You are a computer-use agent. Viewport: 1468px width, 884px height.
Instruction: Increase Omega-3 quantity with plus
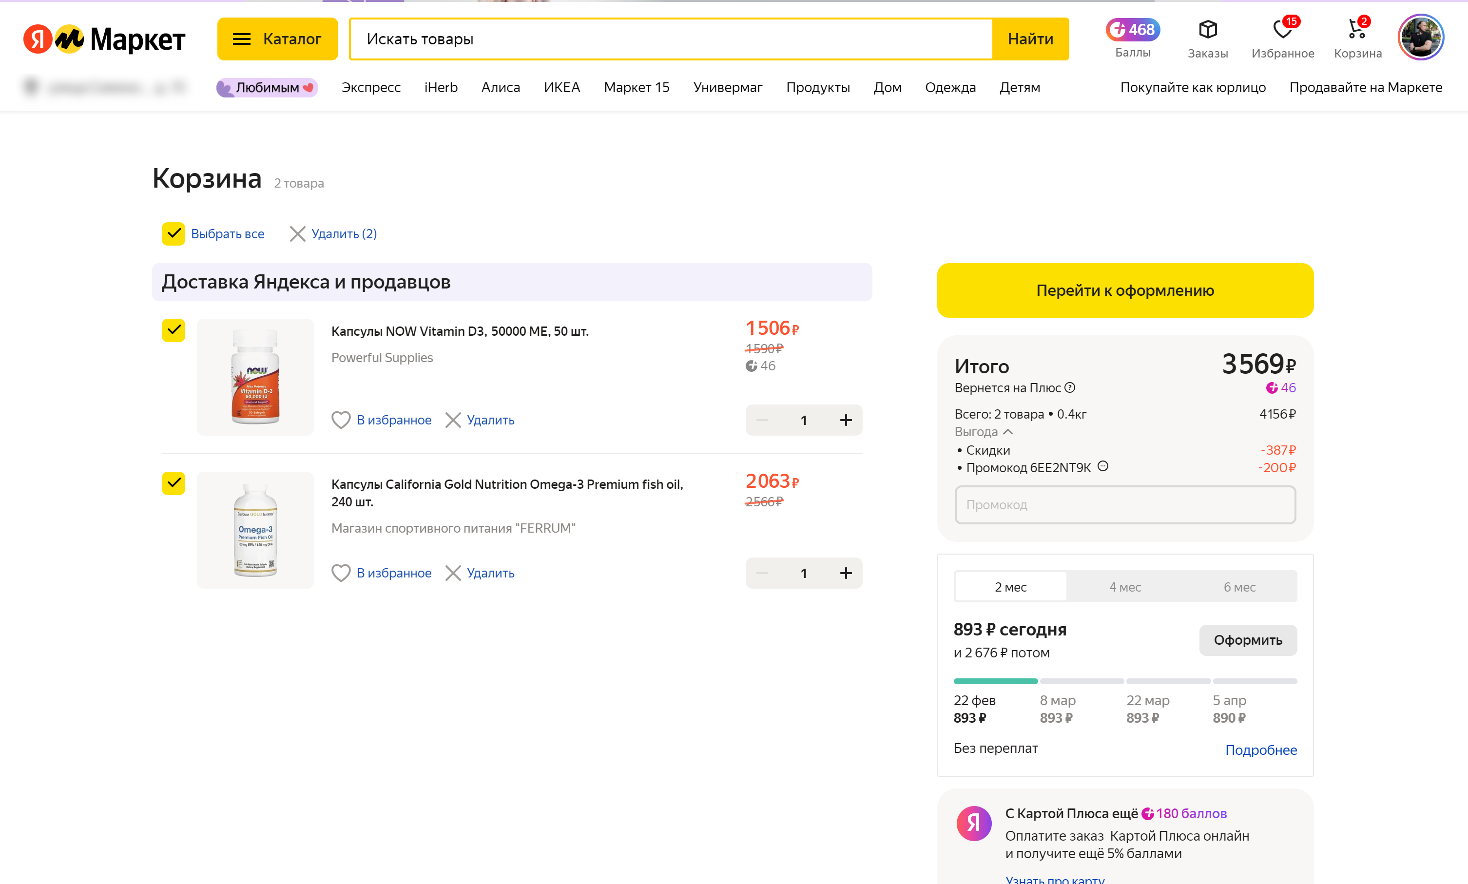pos(846,573)
